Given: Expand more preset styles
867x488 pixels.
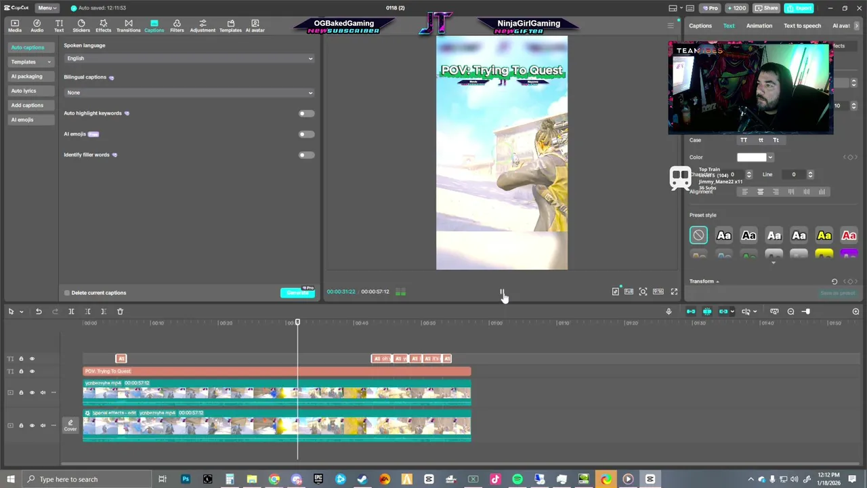Looking at the screenshot, I should pos(773,263).
